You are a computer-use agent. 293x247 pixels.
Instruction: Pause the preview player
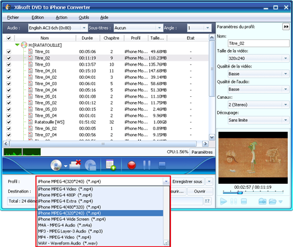click(234, 201)
